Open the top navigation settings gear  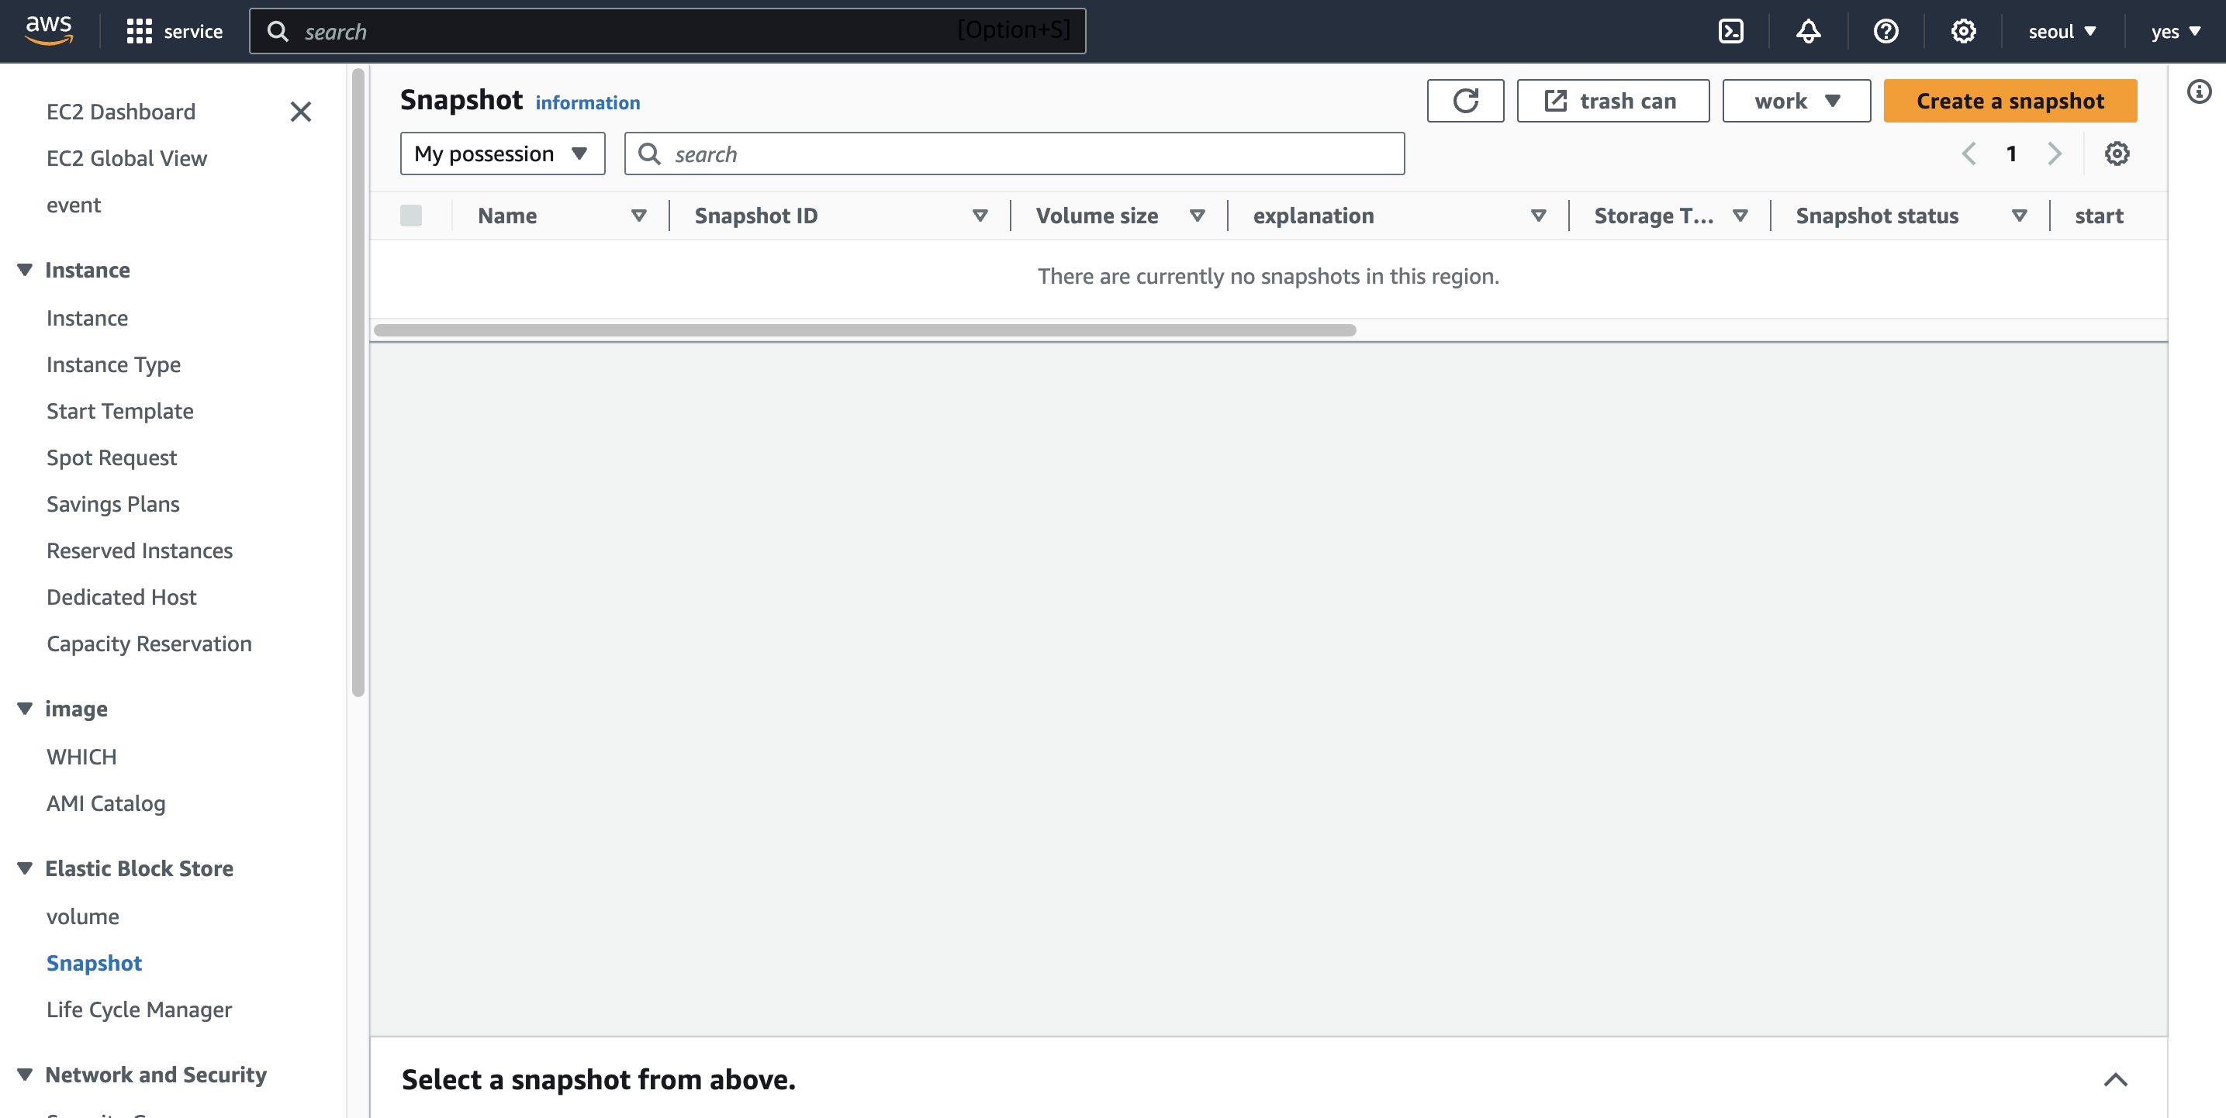(1963, 32)
